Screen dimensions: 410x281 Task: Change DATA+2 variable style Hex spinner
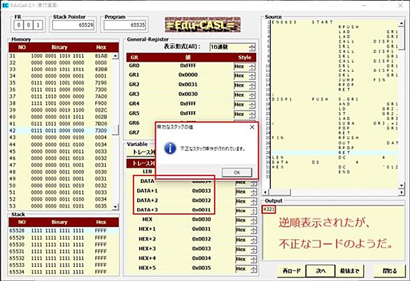pyautogui.click(x=253, y=201)
